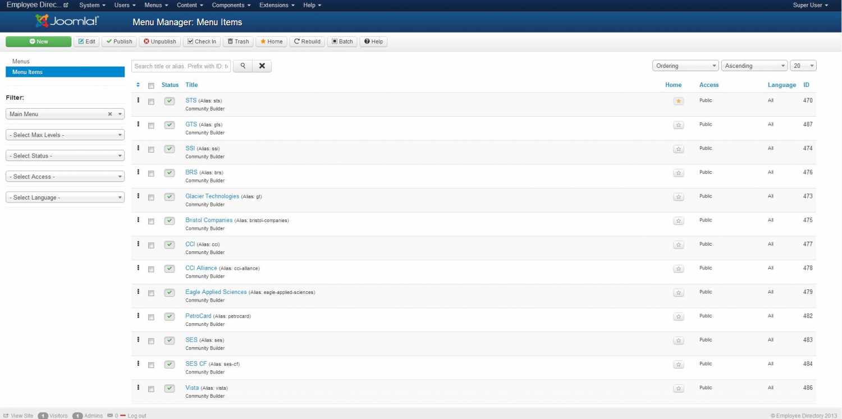Image resolution: width=842 pixels, height=419 pixels.
Task: Toggle published status of CCI
Action: [170, 245]
